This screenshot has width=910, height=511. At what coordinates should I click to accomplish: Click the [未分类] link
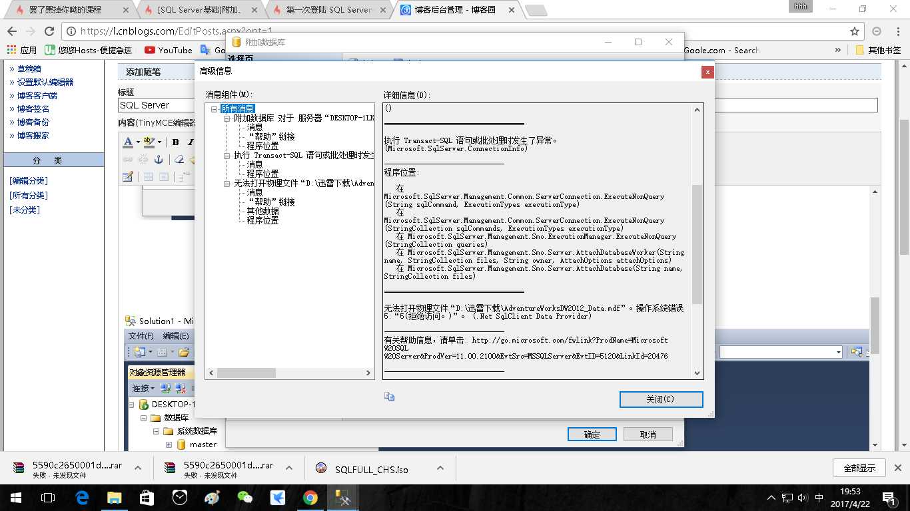tap(25, 210)
